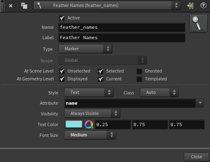Open the Scope dropdown set to Global
The height and width of the screenshot is (162, 210).
103,60
